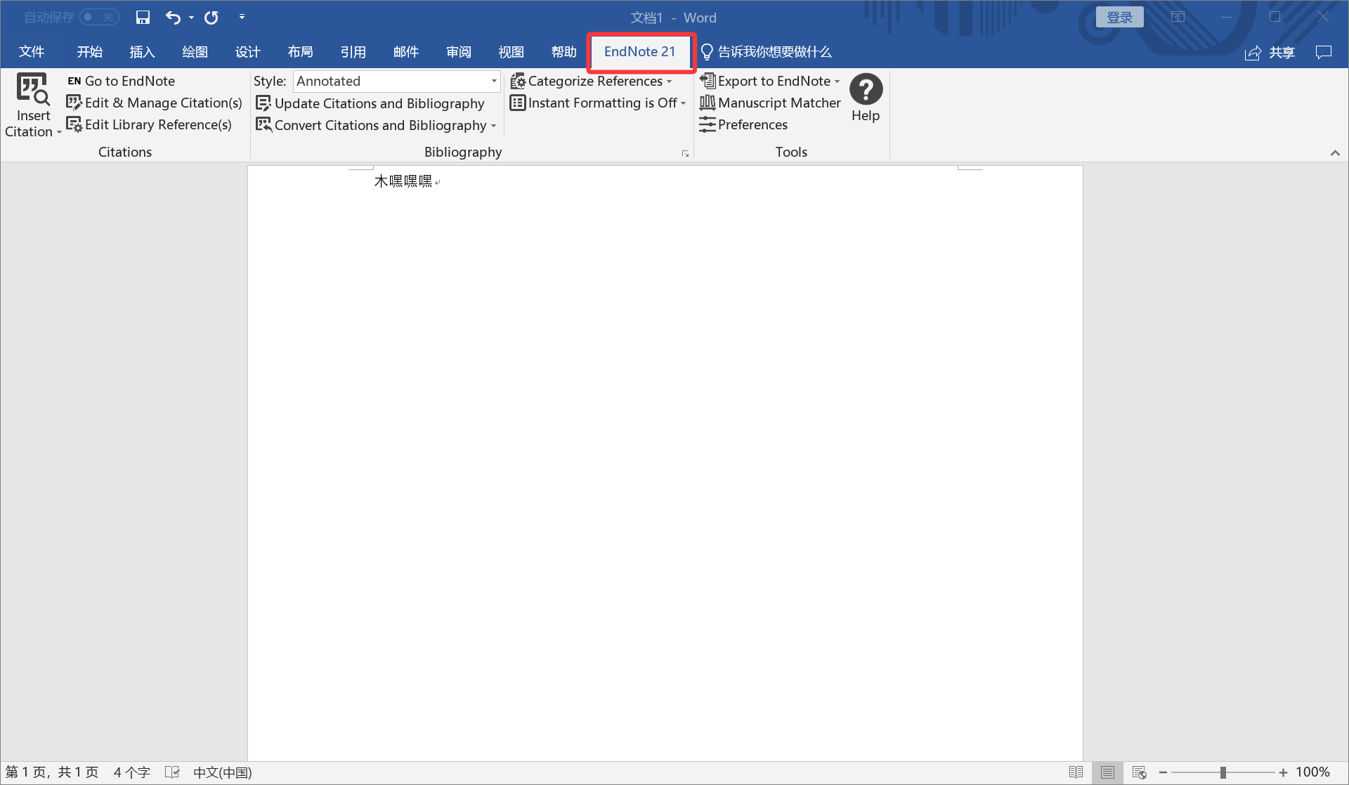Click the 共享 share button
This screenshot has width=1349, height=785.
1270,52
